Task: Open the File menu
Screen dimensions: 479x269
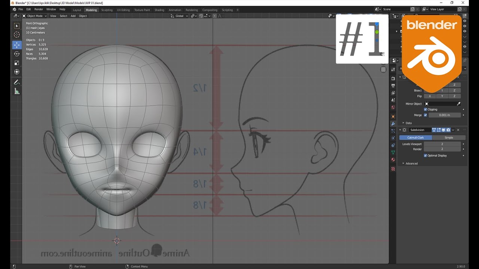Action: pos(21,9)
